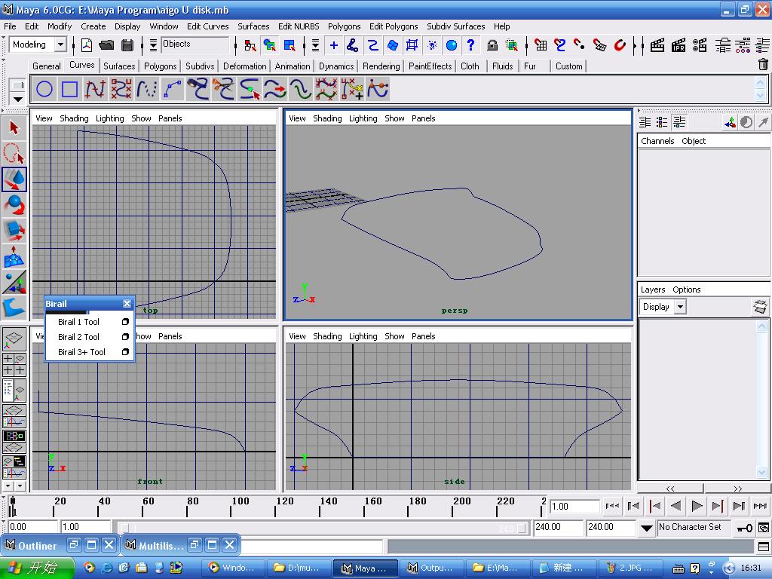Select the CV Curve tool on the shelf
Viewport: 772px width, 579px height.
[121, 89]
